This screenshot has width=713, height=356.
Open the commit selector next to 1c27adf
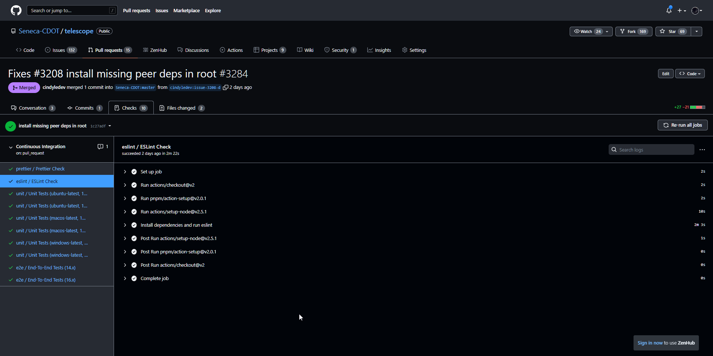[110, 126]
